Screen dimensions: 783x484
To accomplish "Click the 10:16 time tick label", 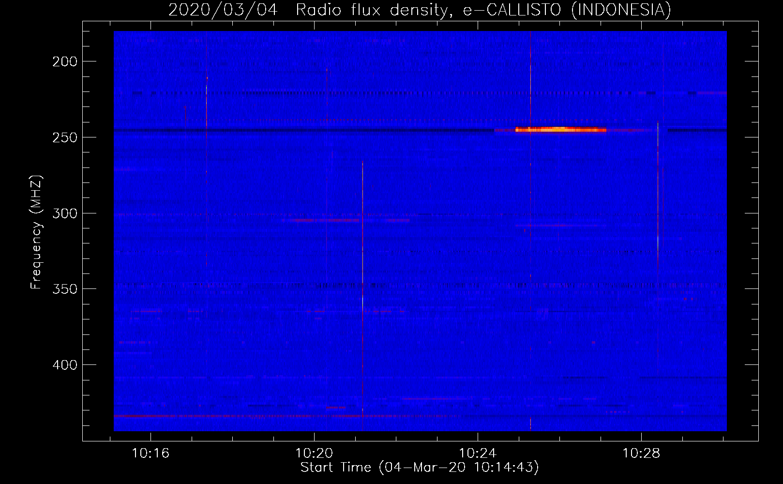I will click(151, 454).
